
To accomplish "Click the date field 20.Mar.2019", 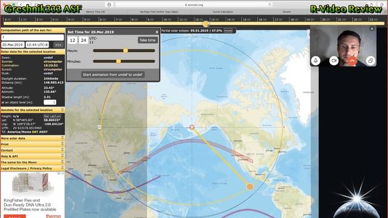I will coord(13,45).
